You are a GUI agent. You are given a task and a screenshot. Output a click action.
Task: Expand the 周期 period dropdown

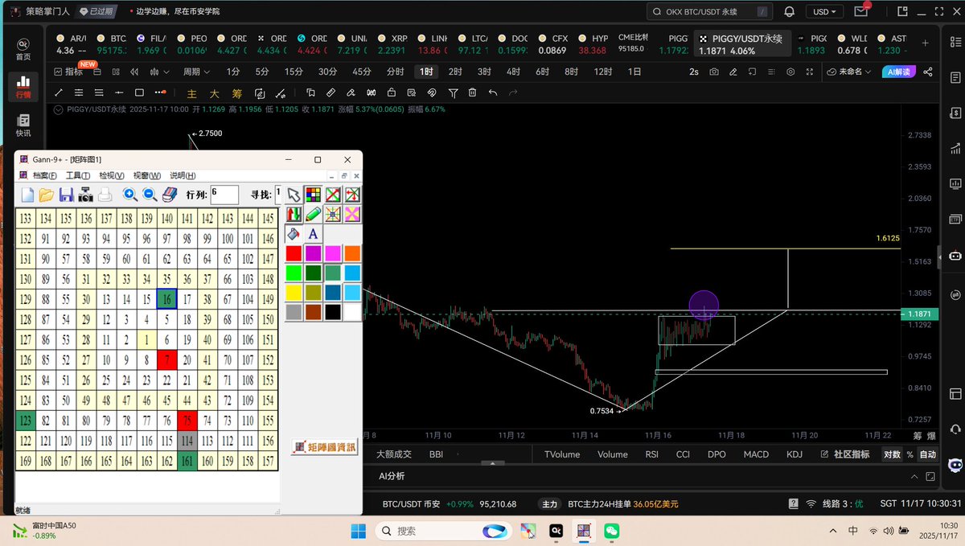click(x=195, y=72)
